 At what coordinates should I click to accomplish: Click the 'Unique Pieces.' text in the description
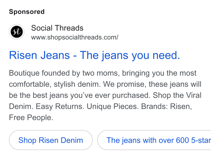click(x=113, y=106)
